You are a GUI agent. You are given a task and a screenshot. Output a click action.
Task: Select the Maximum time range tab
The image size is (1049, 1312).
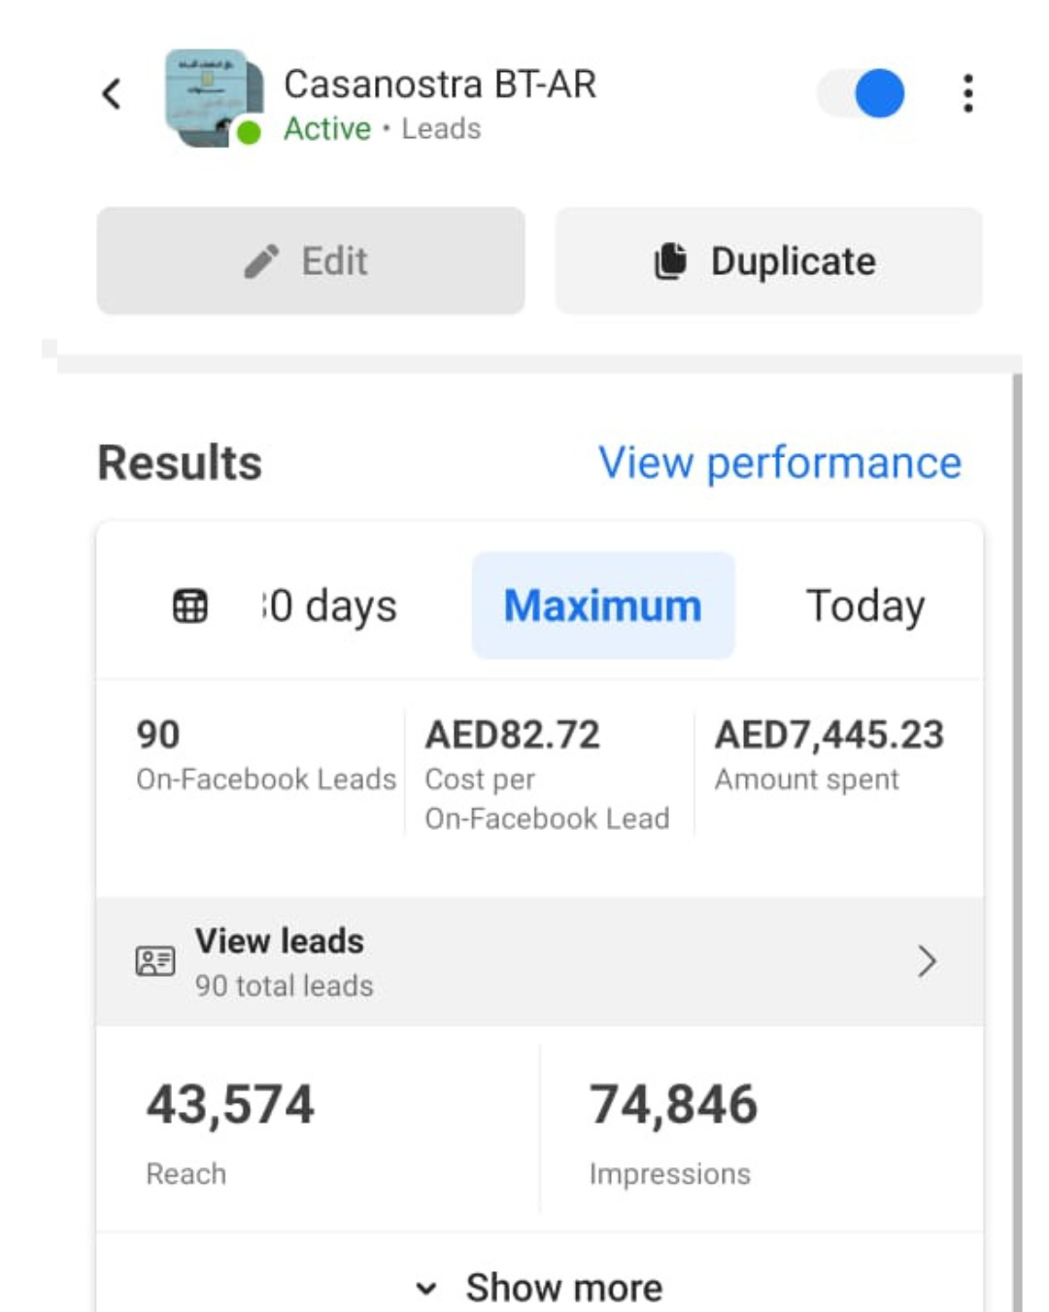coord(602,605)
